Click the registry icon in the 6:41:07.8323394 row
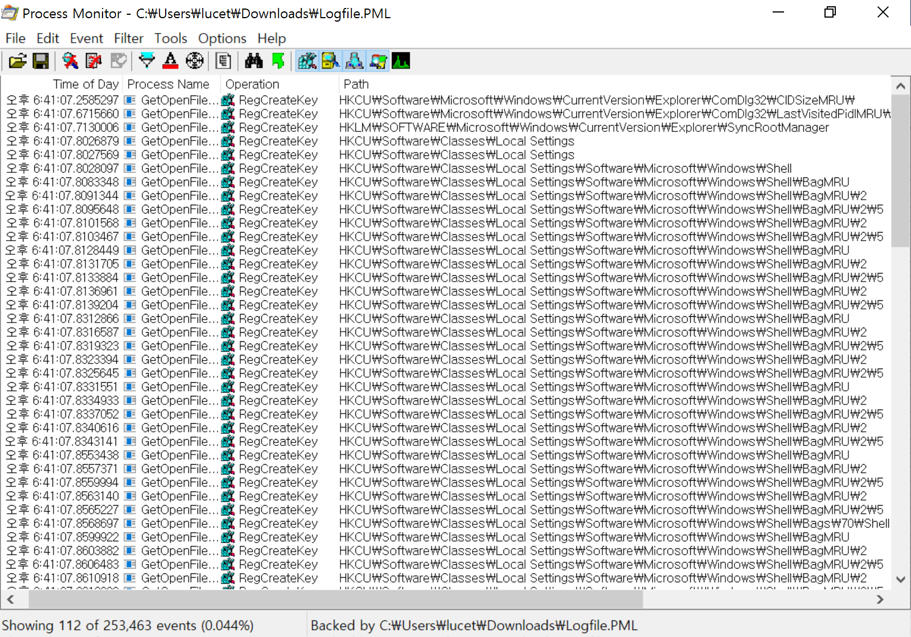 [x=228, y=359]
